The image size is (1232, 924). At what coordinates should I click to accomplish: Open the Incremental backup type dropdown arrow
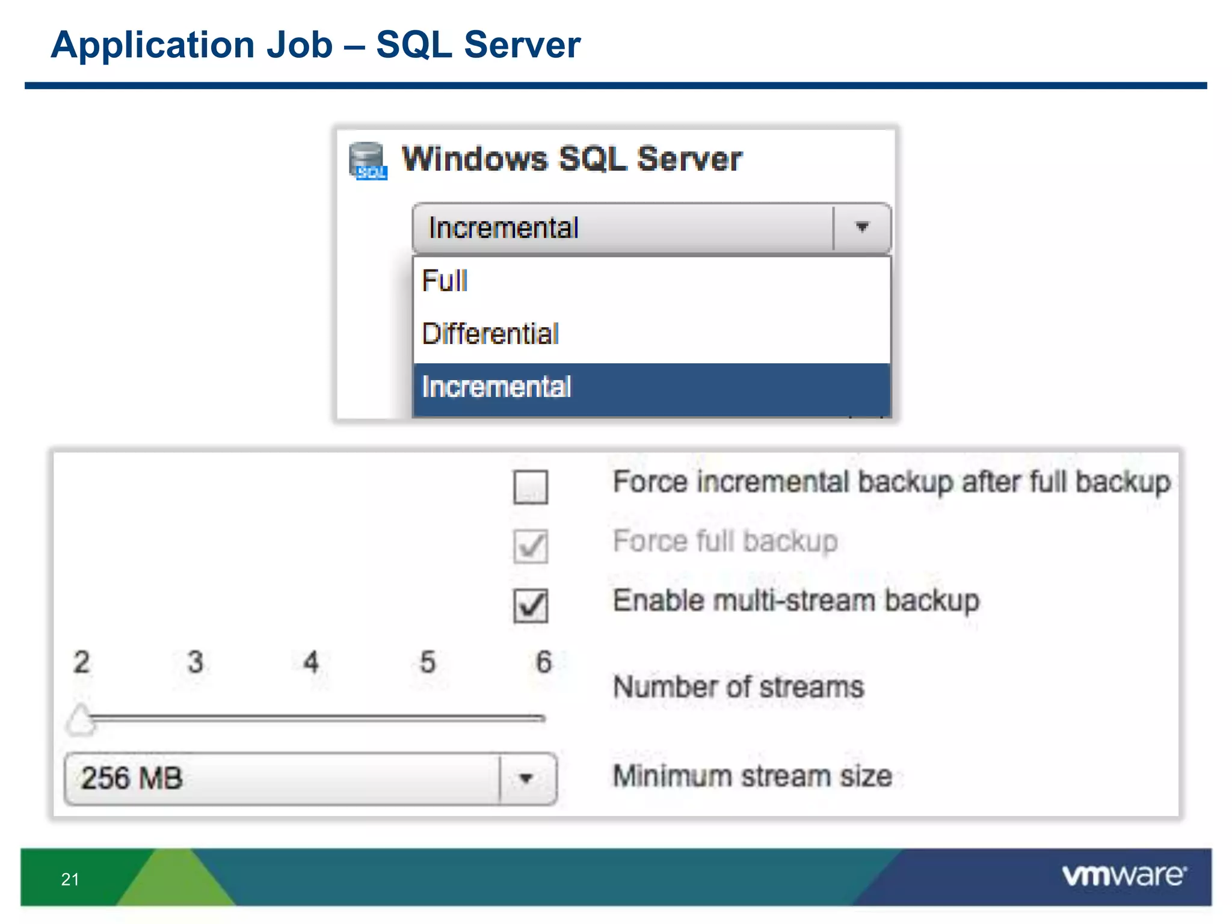861,227
